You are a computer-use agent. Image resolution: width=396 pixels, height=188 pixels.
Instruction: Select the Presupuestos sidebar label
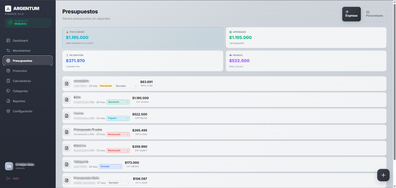[22, 61]
